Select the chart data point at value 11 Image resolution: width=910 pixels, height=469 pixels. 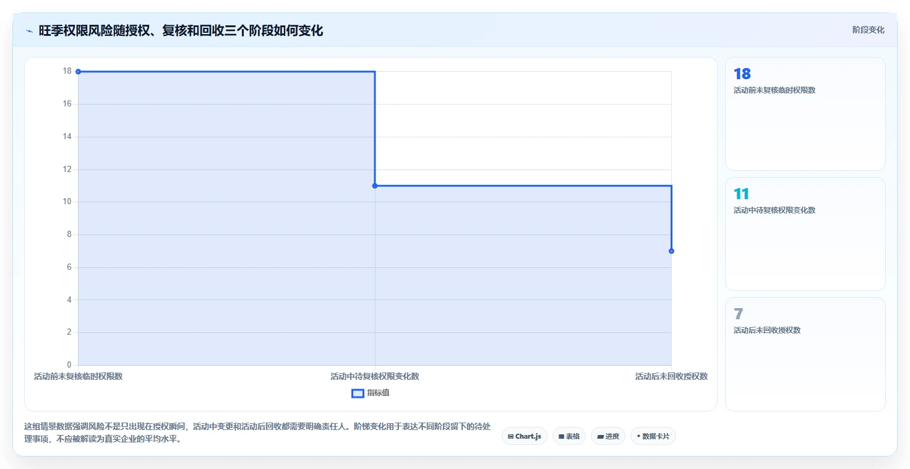coord(375,186)
